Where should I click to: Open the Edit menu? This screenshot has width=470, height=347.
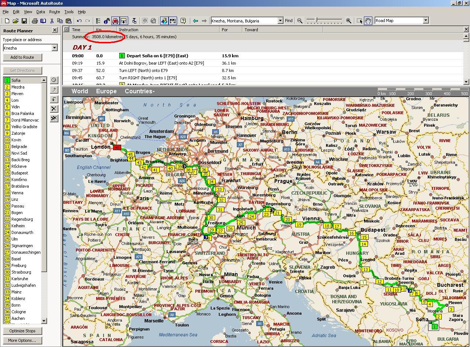point(17,12)
